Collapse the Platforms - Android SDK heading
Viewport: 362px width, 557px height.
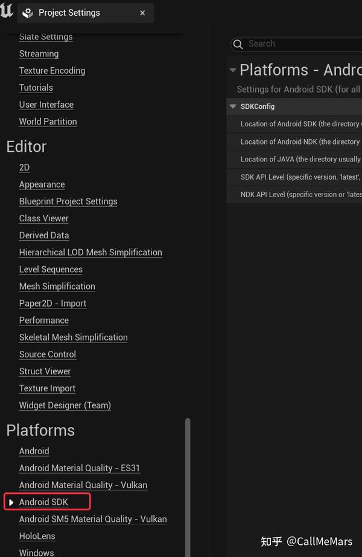point(233,70)
